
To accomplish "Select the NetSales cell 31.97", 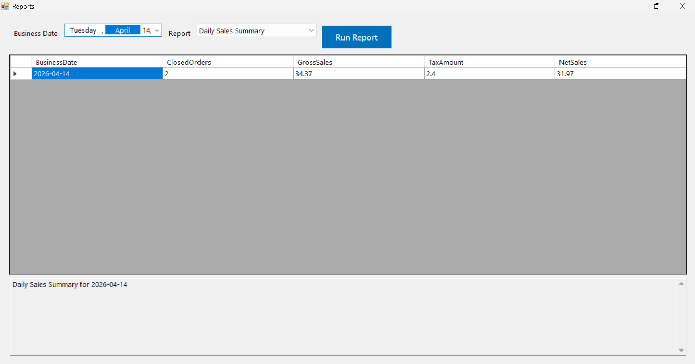I will pos(620,74).
